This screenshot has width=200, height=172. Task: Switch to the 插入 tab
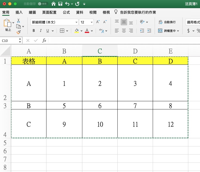point(19,13)
